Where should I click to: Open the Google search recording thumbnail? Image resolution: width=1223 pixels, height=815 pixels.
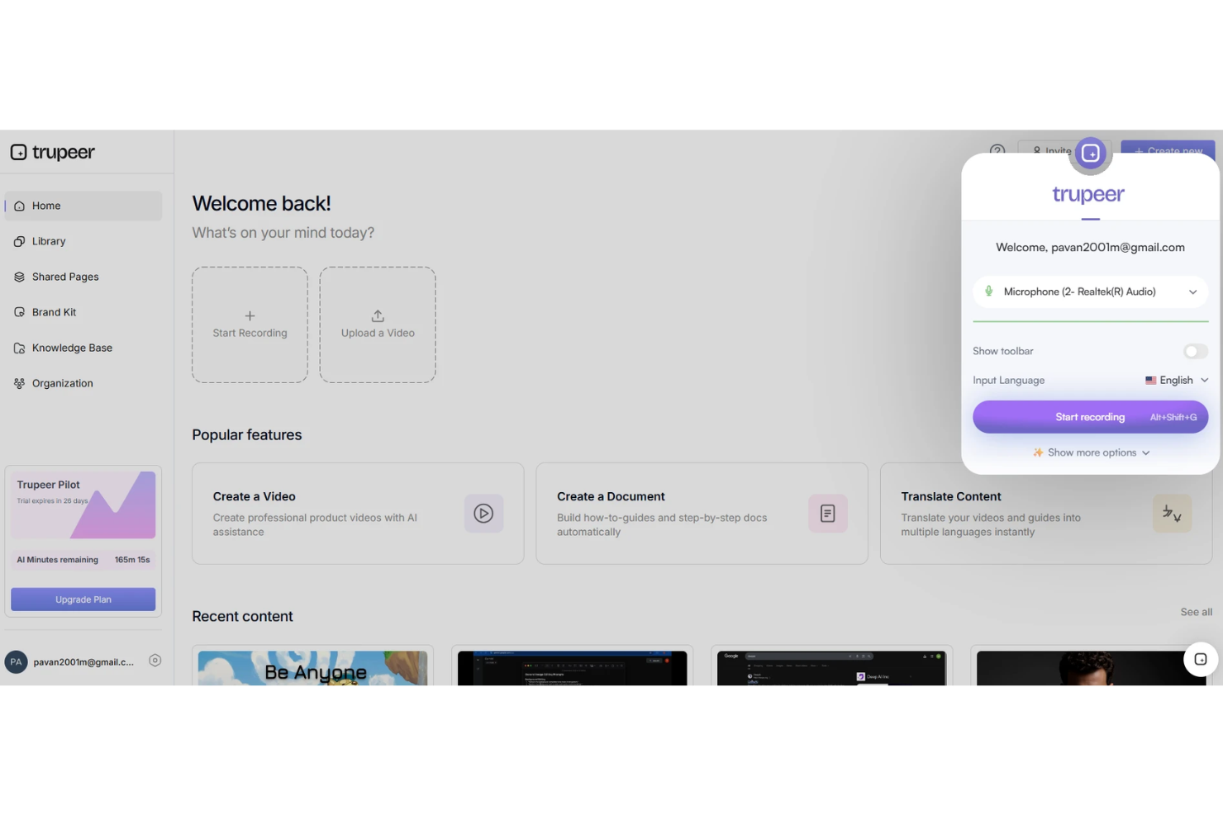[x=831, y=667]
